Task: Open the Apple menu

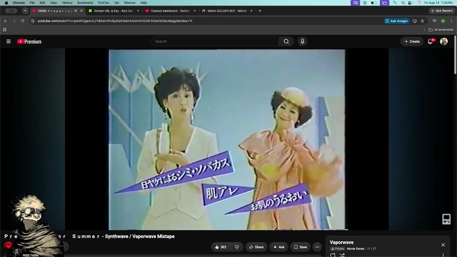Action: click(6, 3)
